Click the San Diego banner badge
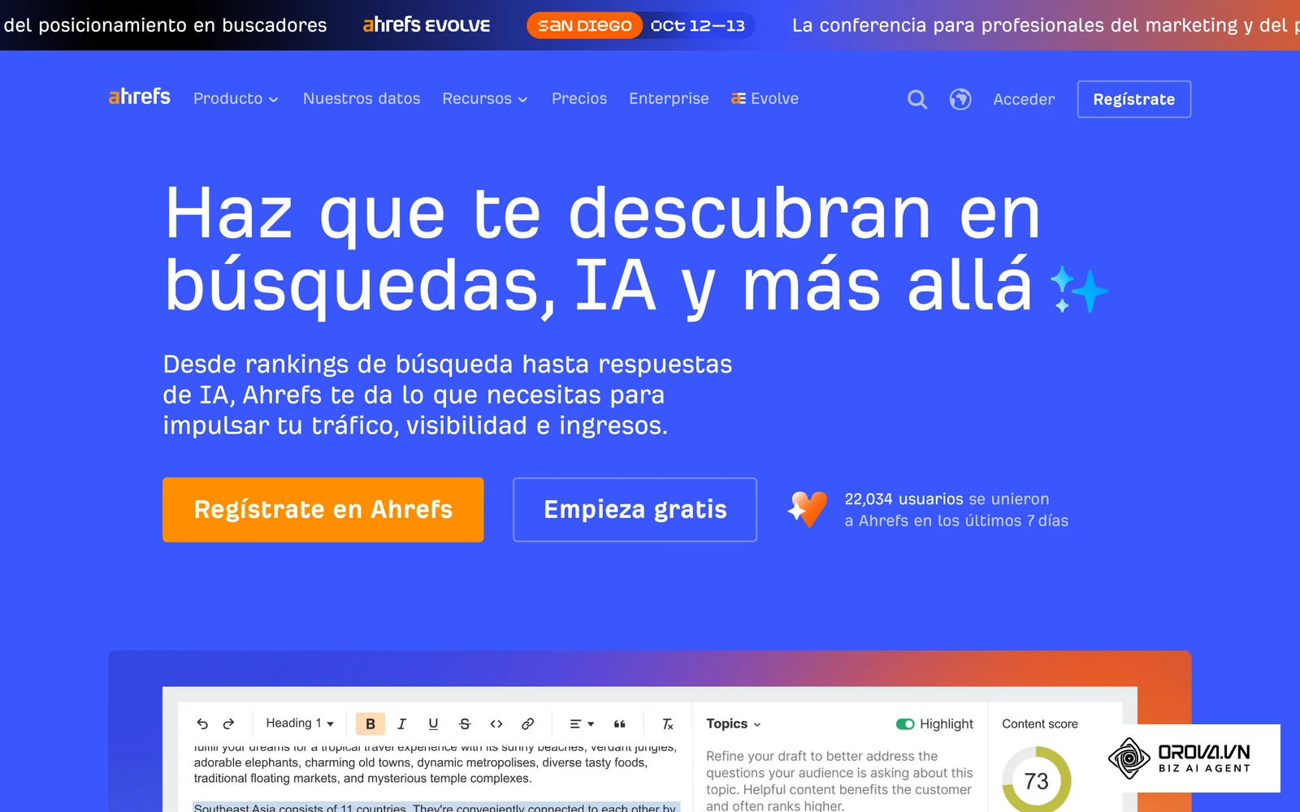Image resolution: width=1300 pixels, height=812 pixels. [585, 25]
